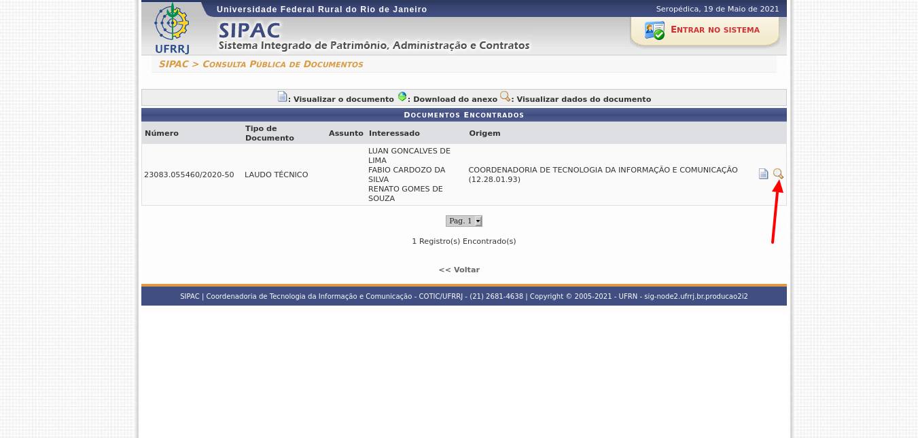Screen dimensions: 918x438
Task: Click the SIPAC system title logo
Action: (x=249, y=31)
